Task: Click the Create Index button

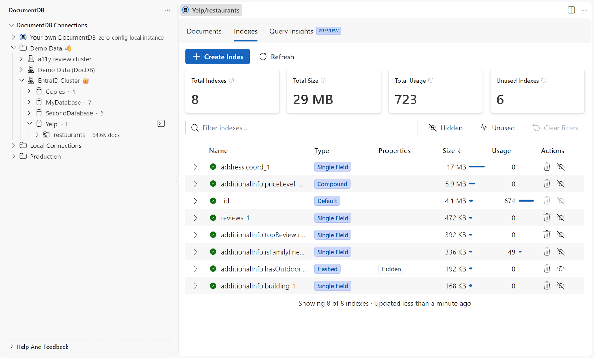Action: [x=217, y=57]
